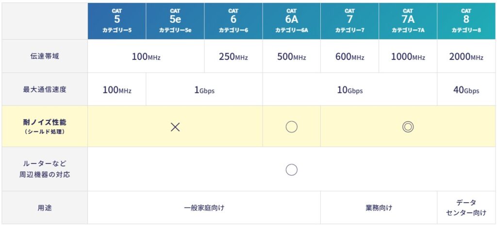Viewport: 497px width, 225px height.
Task: Click the 伝達帯域 row label
Action: pyautogui.click(x=44, y=57)
